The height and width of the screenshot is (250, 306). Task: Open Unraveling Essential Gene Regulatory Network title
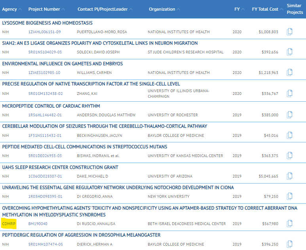tap(118, 187)
